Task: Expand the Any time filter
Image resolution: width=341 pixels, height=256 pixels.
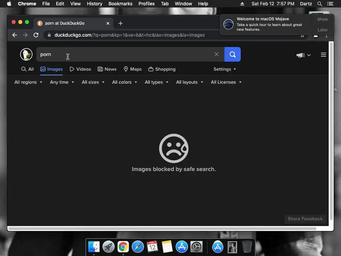Action: tap(62, 82)
